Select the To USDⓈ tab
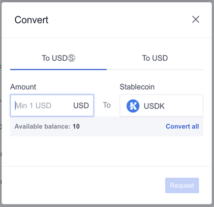Viewport: 214px width, 207px height. pos(59,58)
